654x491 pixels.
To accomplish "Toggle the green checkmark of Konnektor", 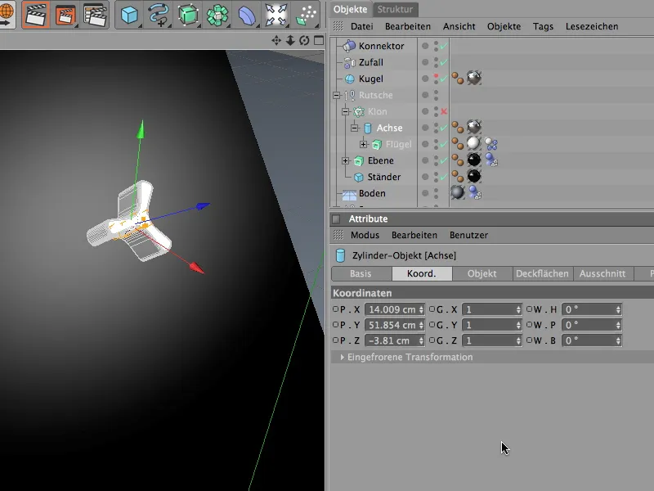I will point(444,47).
